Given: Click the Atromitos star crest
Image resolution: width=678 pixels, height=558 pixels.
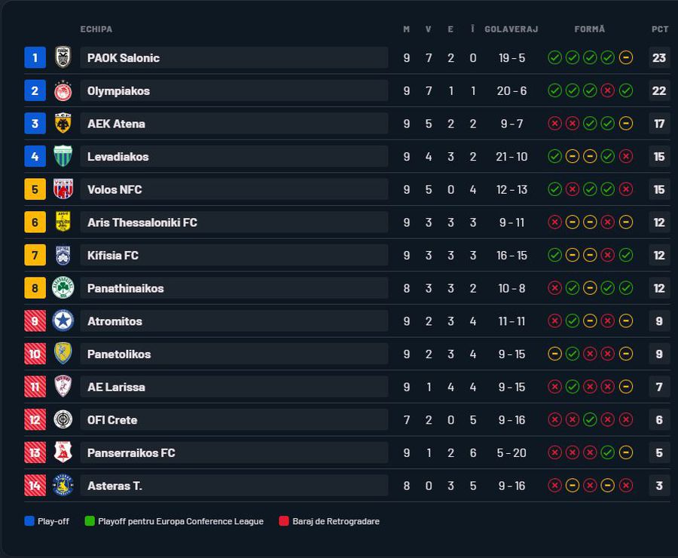Looking at the screenshot, I should pyautogui.click(x=63, y=321).
